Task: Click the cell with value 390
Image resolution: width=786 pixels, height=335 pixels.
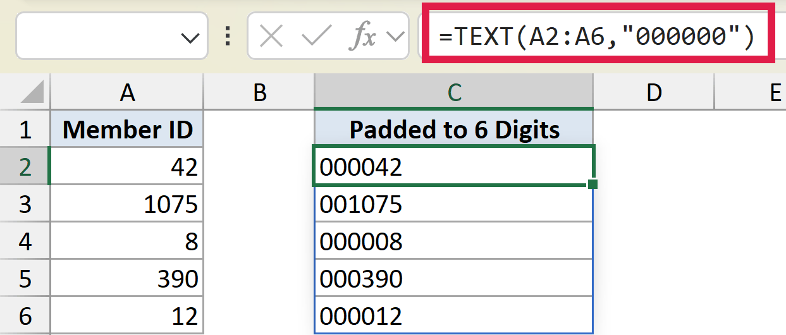Action: 127,278
